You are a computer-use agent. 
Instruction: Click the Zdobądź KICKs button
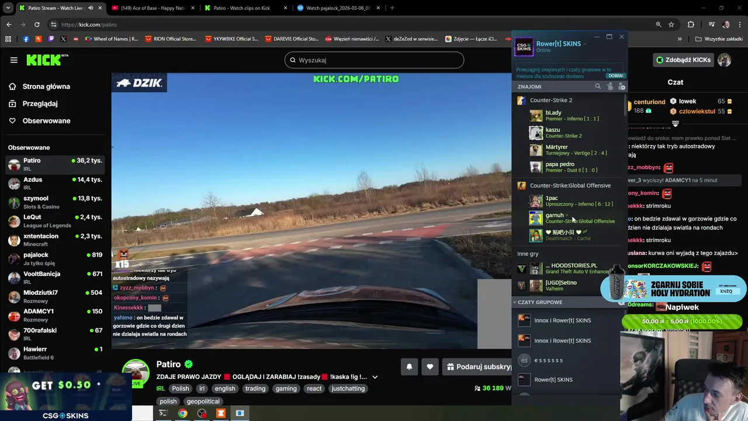[x=683, y=60]
